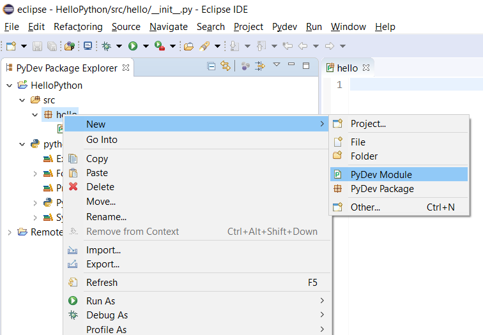The width and height of the screenshot is (483, 335).
Task: Click Refresh in the context menu
Action: click(197, 283)
